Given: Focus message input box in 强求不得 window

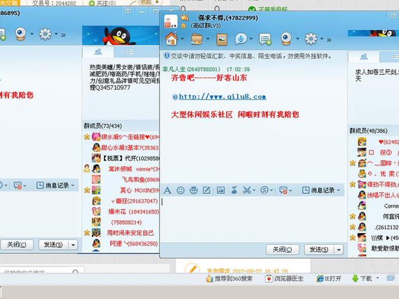Looking at the screenshot, I should tap(253, 219).
